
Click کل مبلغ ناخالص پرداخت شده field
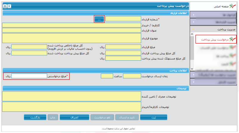pyautogui.click(x=29, y=47)
